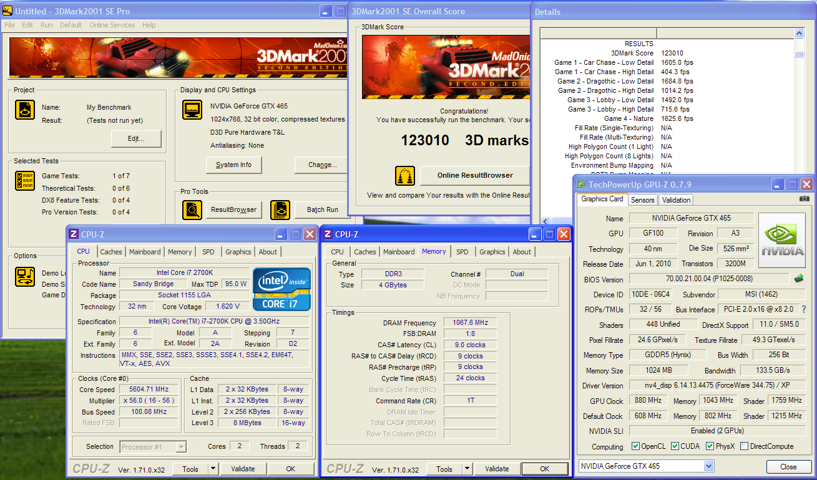
Task: Click the Display and CPU Settings monitor icon
Action: (192, 109)
